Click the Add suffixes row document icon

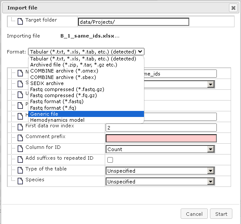pos(20,159)
